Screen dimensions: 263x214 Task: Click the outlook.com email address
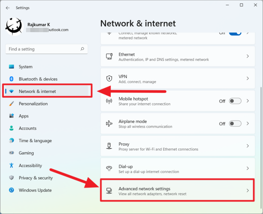coord(47,30)
